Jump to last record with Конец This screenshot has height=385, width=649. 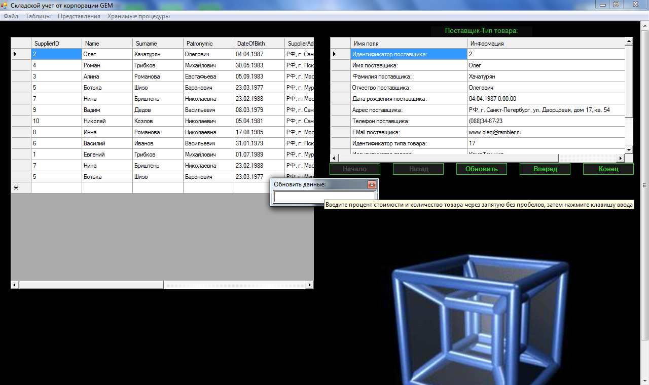pyautogui.click(x=608, y=169)
